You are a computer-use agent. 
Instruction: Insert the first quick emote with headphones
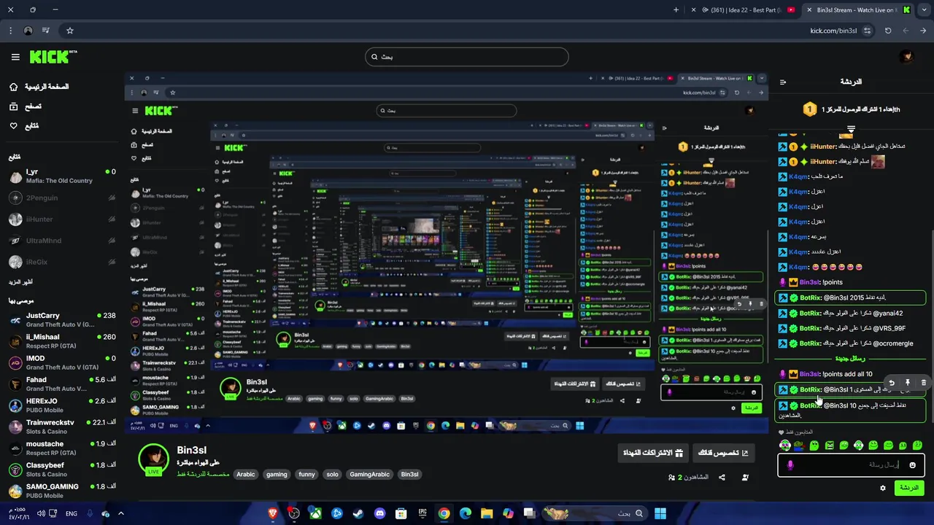point(785,445)
